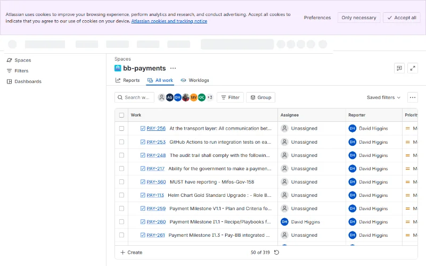This screenshot has width=426, height=266.
Task: Check the PAY-253 row checkbox
Action: pyautogui.click(x=121, y=142)
